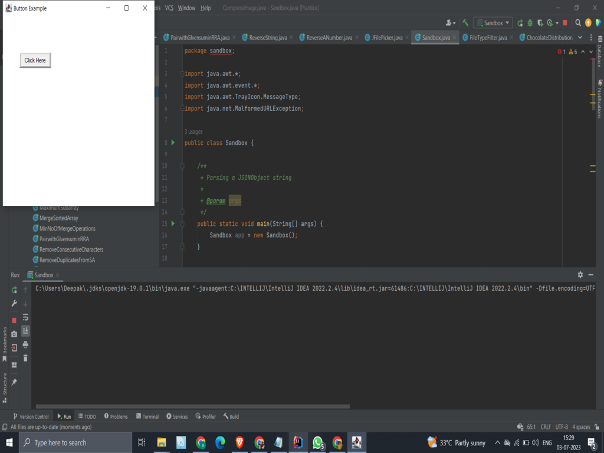Fold the main method body
The height and width of the screenshot is (453, 604).
pyautogui.click(x=182, y=224)
